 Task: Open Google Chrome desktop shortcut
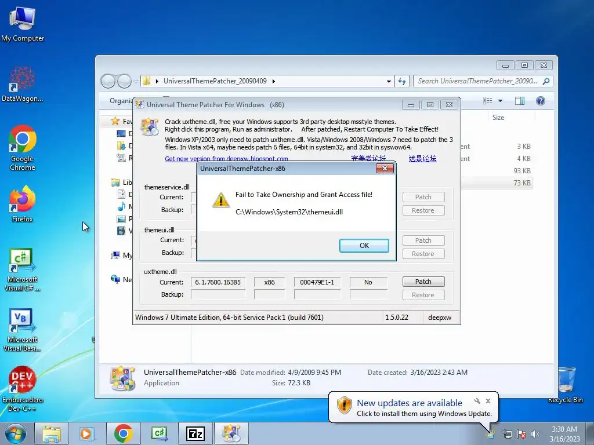point(23,148)
